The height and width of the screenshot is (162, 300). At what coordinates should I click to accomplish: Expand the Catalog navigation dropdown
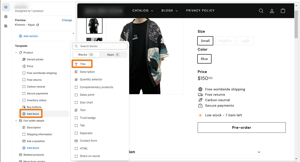click(143, 11)
